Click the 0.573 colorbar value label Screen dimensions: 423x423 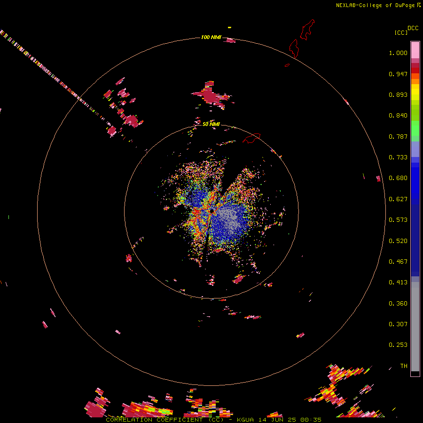click(x=398, y=220)
